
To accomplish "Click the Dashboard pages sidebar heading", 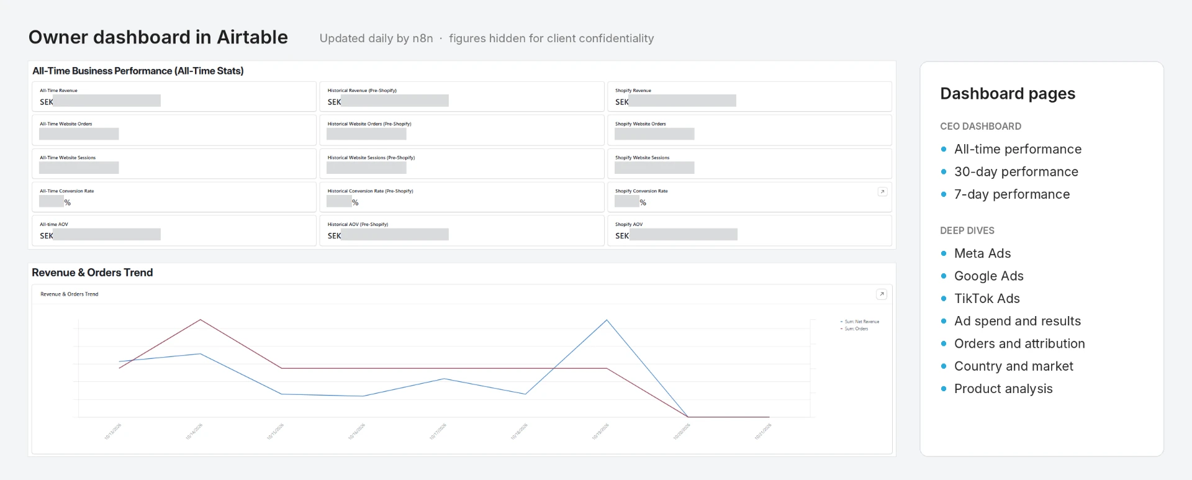I will point(1008,94).
